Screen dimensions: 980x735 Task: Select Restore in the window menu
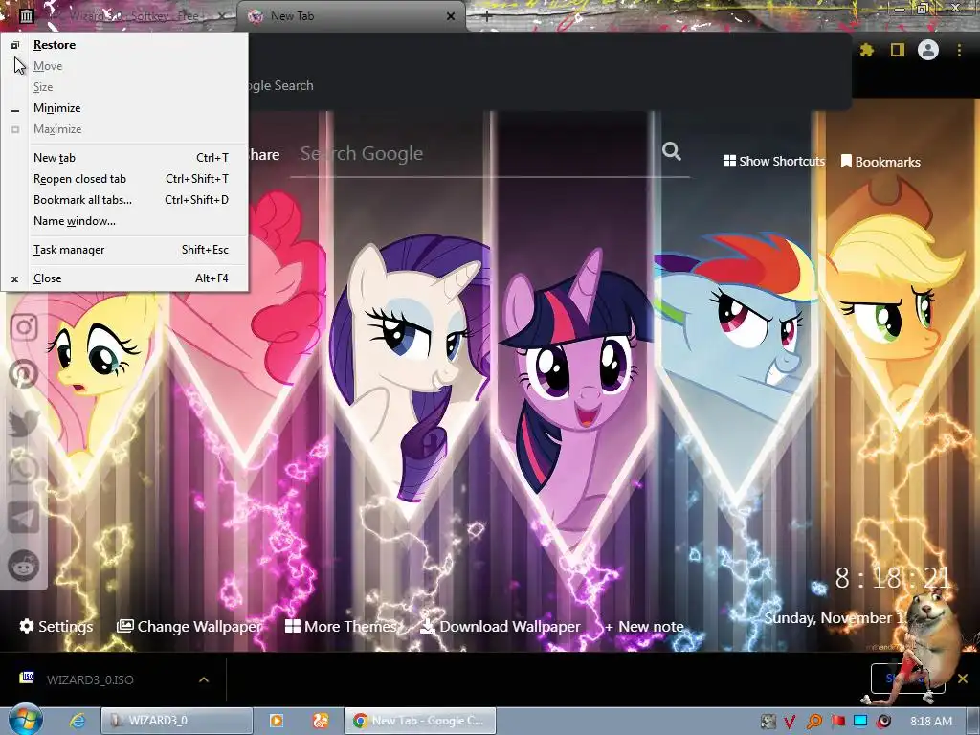[124, 45]
